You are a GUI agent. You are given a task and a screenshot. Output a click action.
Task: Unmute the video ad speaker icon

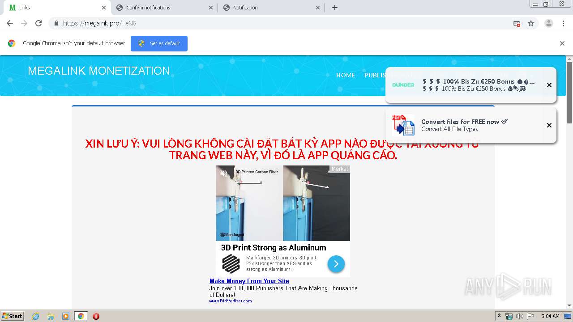click(224, 174)
